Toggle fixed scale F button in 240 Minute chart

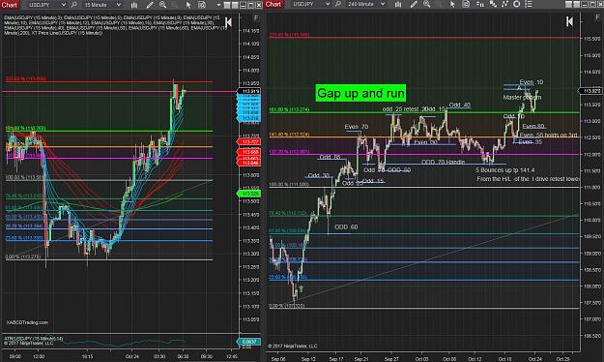597,17
